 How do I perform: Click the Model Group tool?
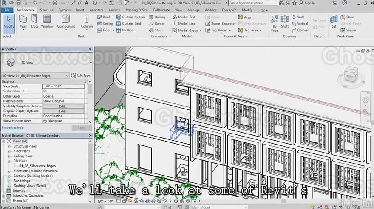coord(187,30)
